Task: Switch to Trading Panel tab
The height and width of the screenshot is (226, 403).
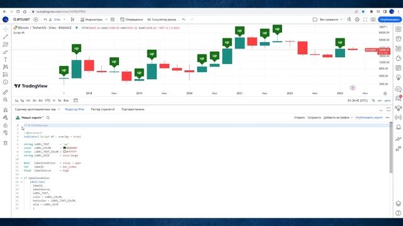Action: click(x=133, y=109)
